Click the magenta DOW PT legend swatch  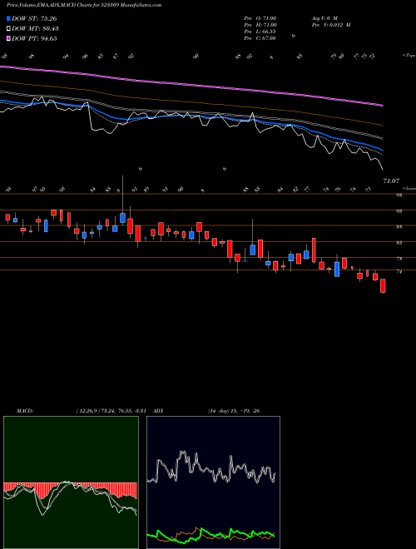click(8, 38)
